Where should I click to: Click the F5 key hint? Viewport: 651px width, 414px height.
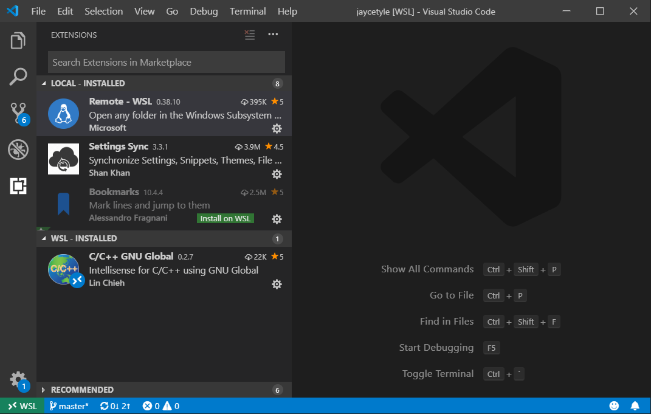(492, 348)
